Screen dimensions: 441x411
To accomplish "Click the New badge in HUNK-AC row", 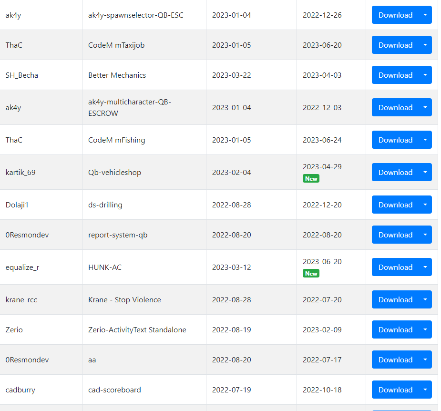I will point(311,273).
